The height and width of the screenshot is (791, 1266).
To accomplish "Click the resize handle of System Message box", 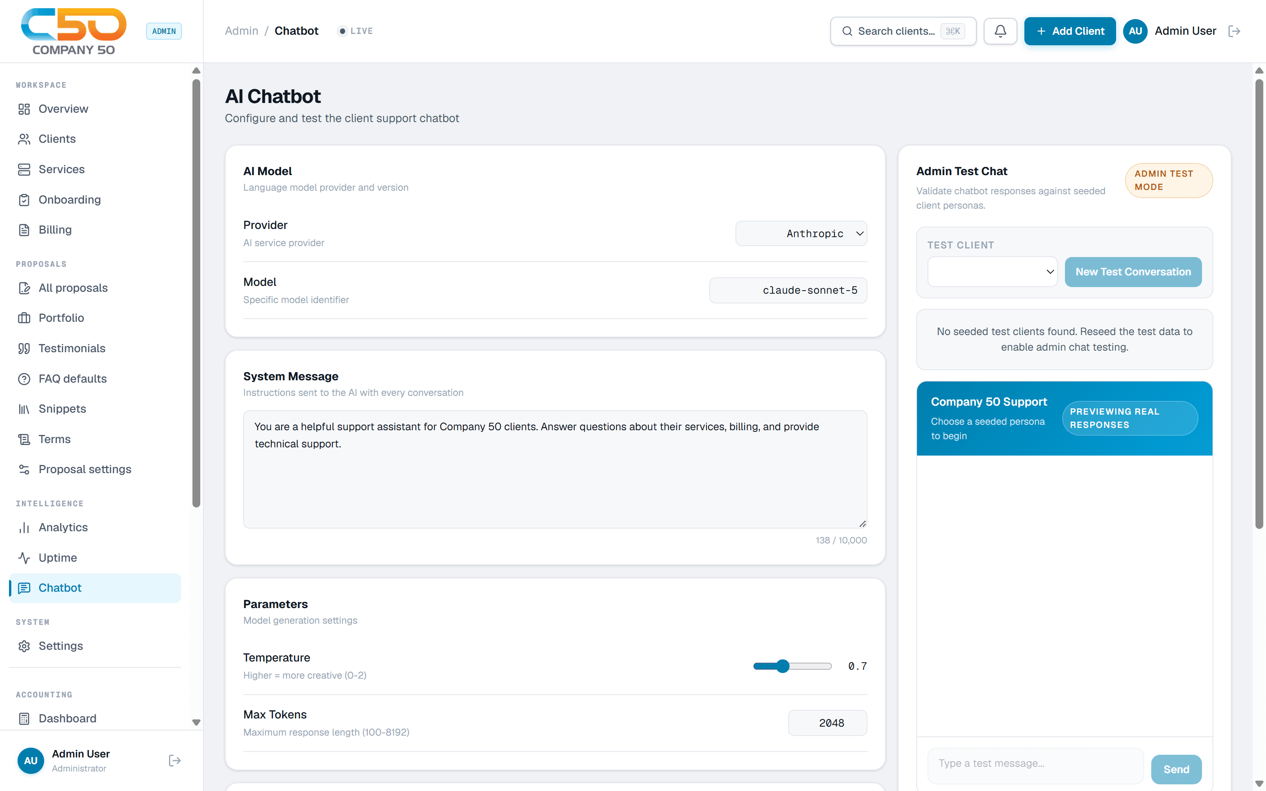I will (x=862, y=524).
